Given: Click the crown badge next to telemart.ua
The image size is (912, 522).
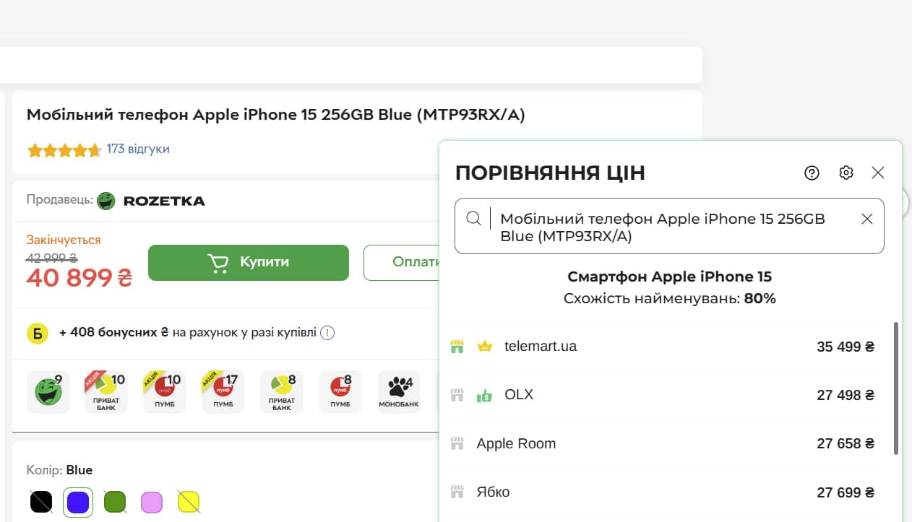Looking at the screenshot, I should [486, 346].
